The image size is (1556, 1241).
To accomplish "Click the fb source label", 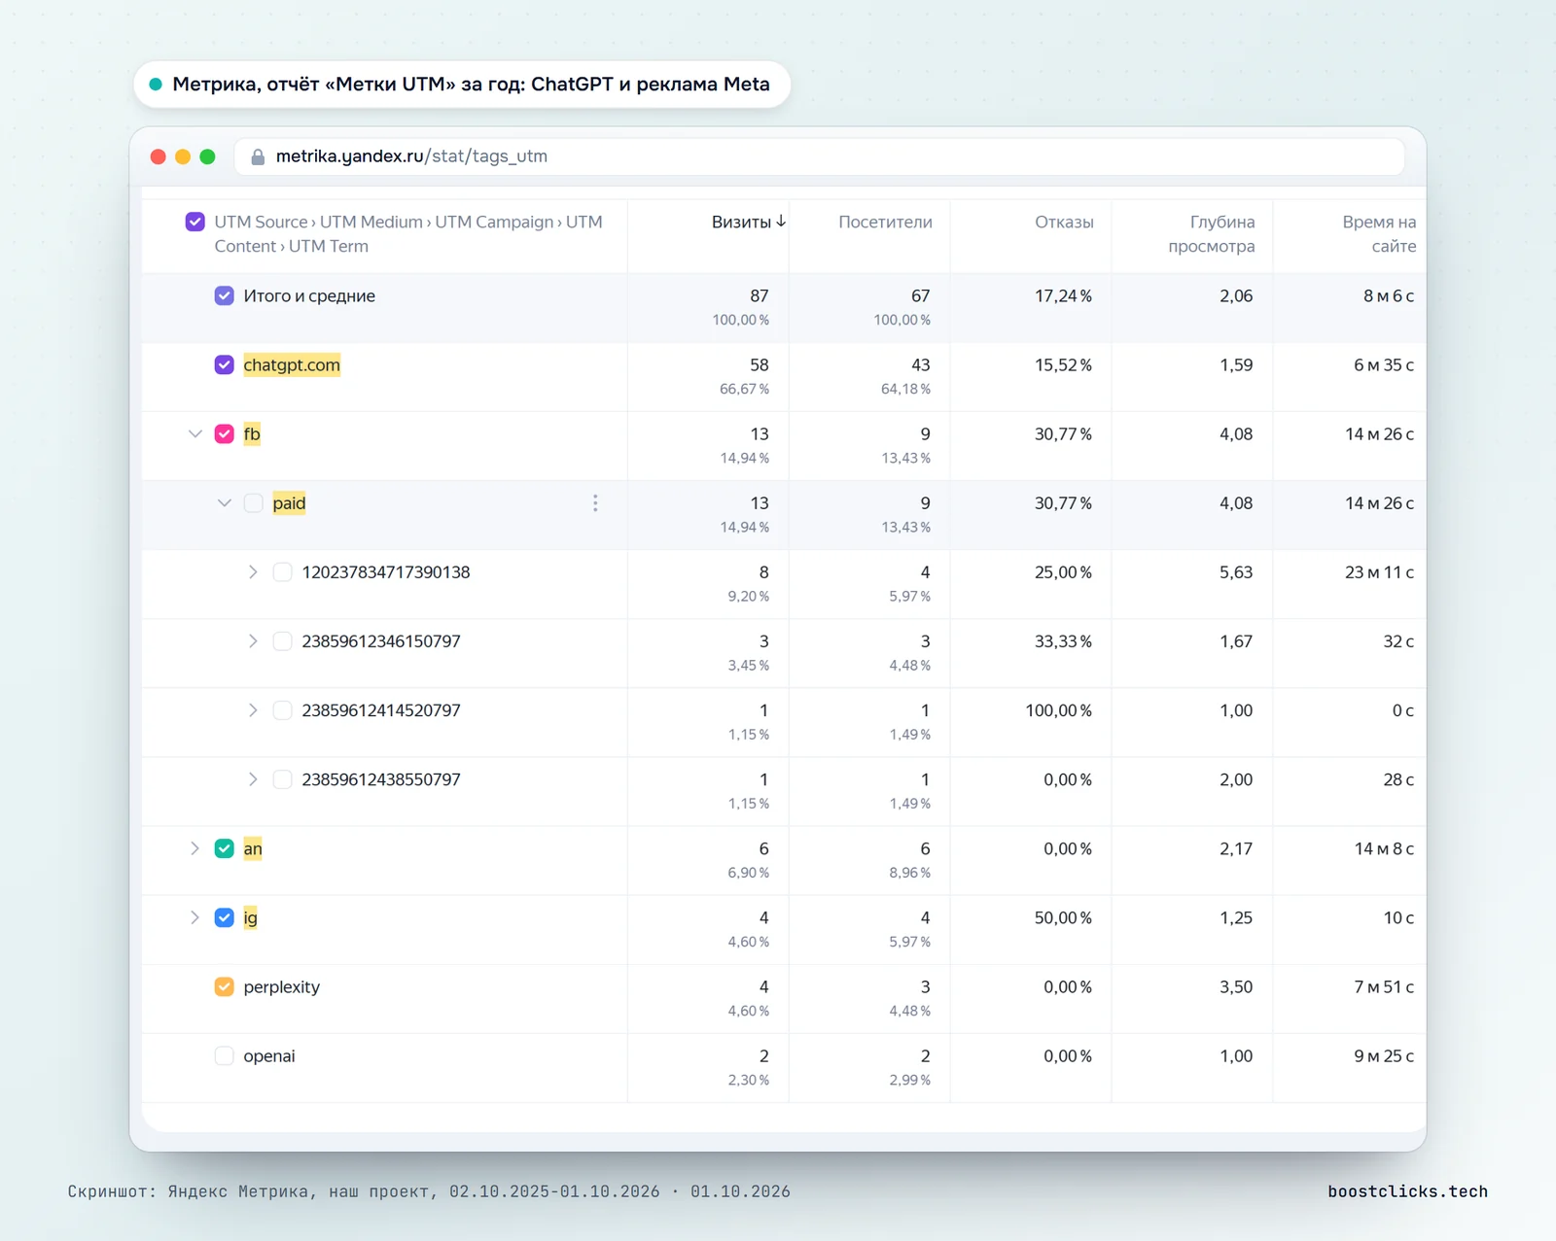I will (x=252, y=433).
